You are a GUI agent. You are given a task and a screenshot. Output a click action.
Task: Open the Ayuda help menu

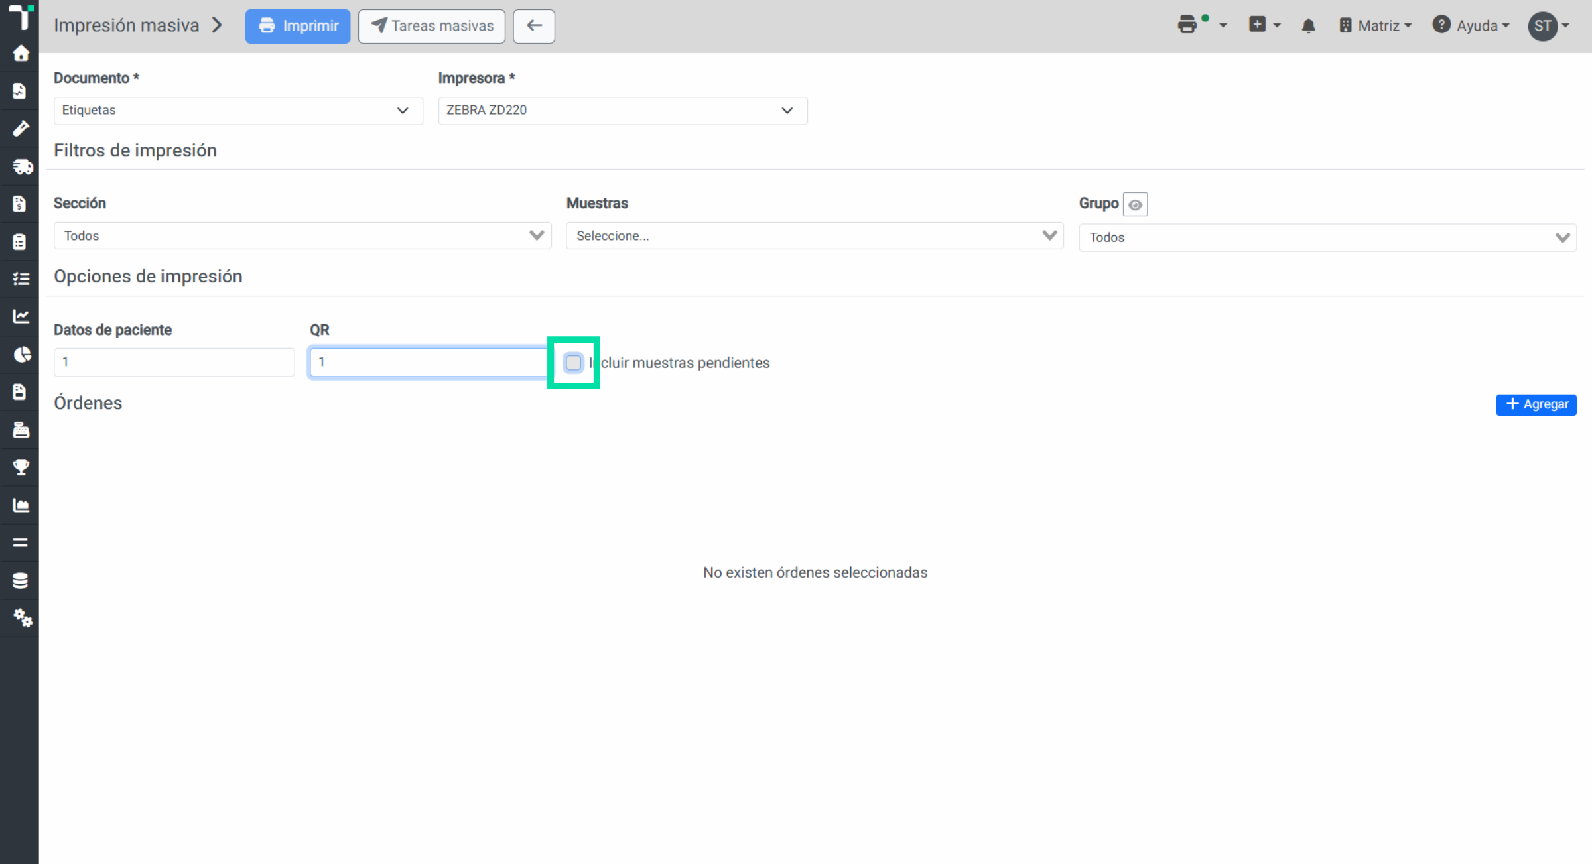coord(1471,26)
